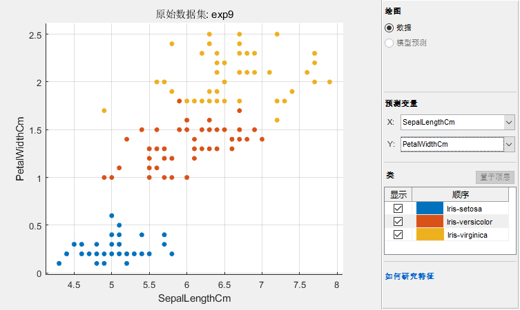Open the X predictor dropdown
Image resolution: width=520 pixels, height=310 pixels.
click(509, 122)
